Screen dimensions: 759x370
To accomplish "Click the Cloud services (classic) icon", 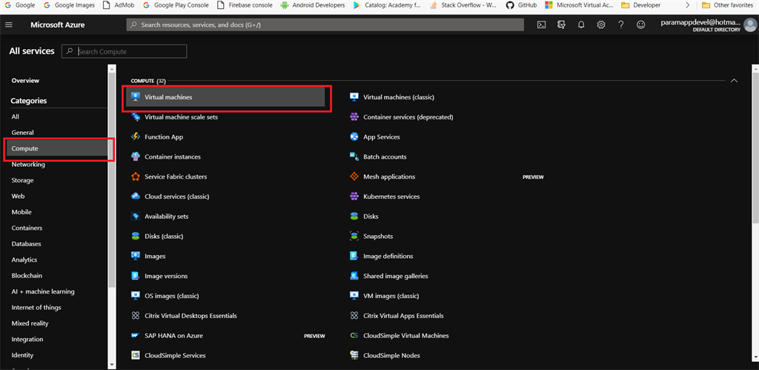I will pyautogui.click(x=136, y=196).
